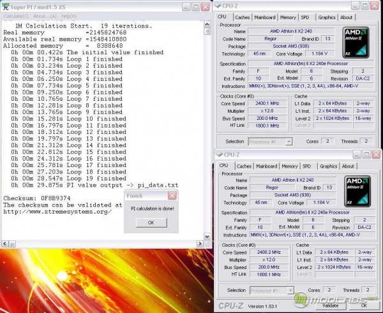Click the AMD Athlon II logo in upper CPU-Z
The image size is (383, 313).
click(356, 43)
